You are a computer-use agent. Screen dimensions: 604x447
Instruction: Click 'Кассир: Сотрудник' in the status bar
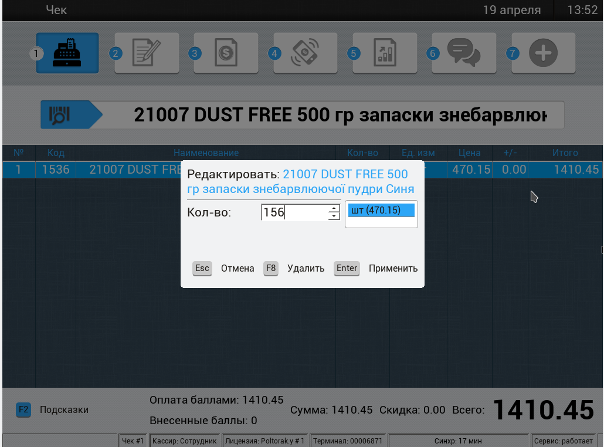point(185,441)
